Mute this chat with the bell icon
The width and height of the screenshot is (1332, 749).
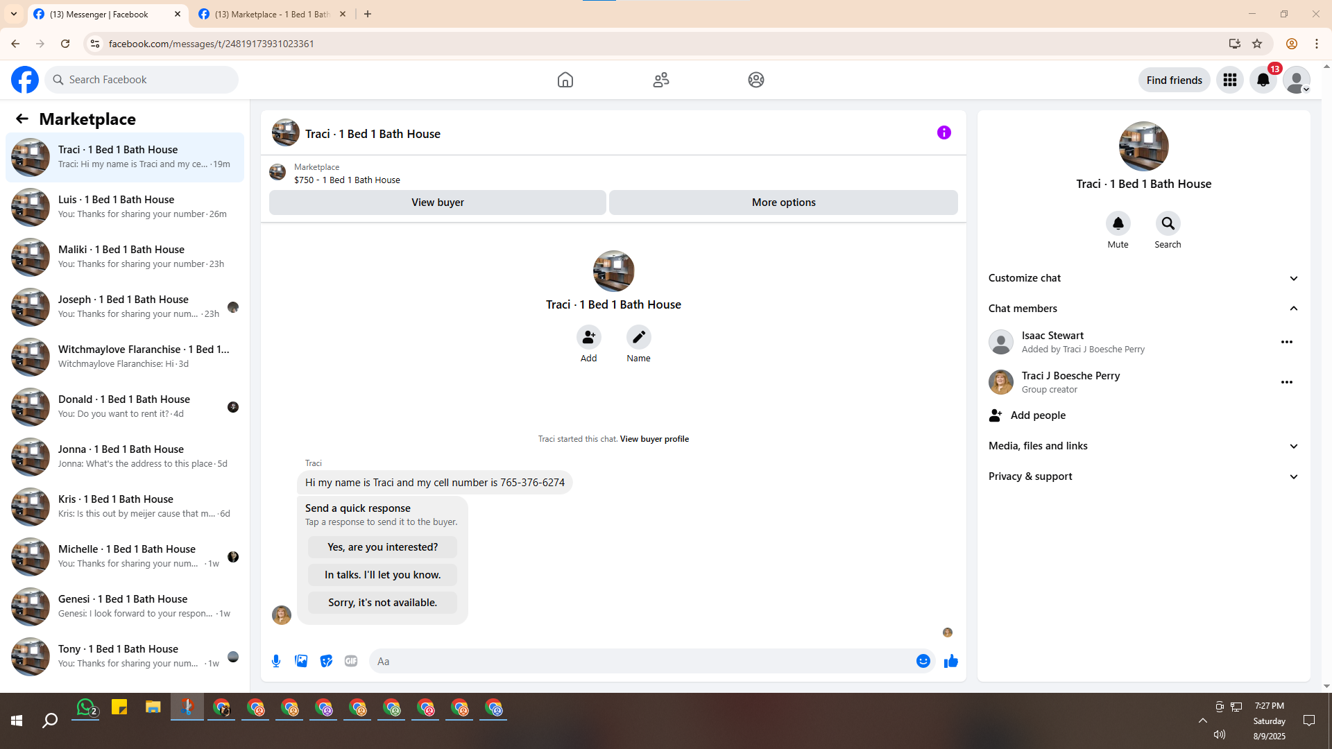[1118, 223]
